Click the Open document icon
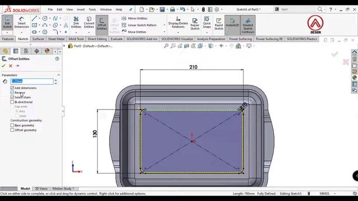Screen dimensions: 358x201 pos(152,9)
